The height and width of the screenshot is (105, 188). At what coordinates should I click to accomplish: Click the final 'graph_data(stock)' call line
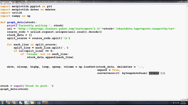click(x=14, y=89)
